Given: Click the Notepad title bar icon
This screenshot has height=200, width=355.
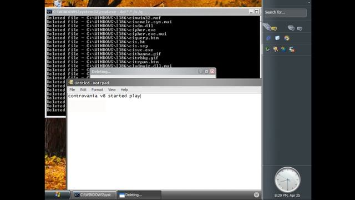Looking at the screenshot, I should [x=71, y=83].
